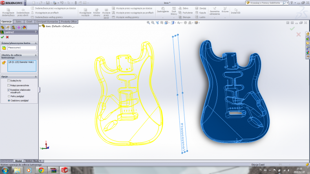Image resolution: width=310 pixels, height=174 pixels.
Task: Select the Kopuła dome tool
Action: pos(200,13)
